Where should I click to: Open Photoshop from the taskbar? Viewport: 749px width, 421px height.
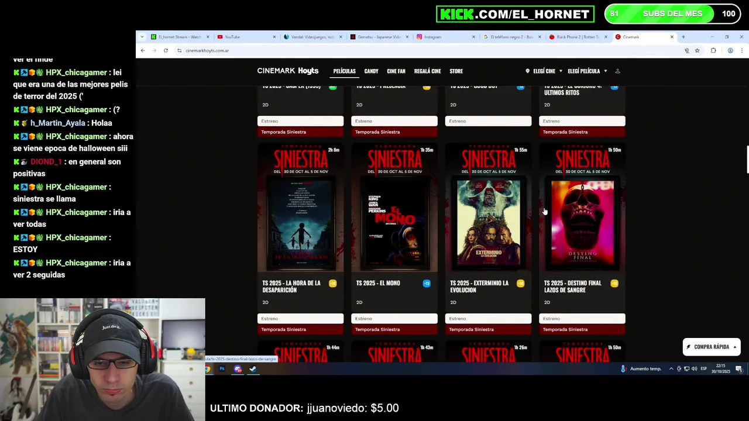pos(222,369)
